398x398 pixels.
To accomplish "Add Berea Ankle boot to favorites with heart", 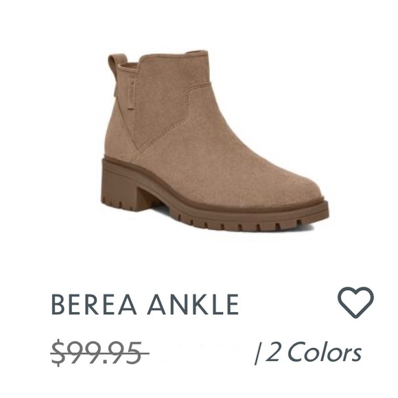I will click(x=355, y=303).
